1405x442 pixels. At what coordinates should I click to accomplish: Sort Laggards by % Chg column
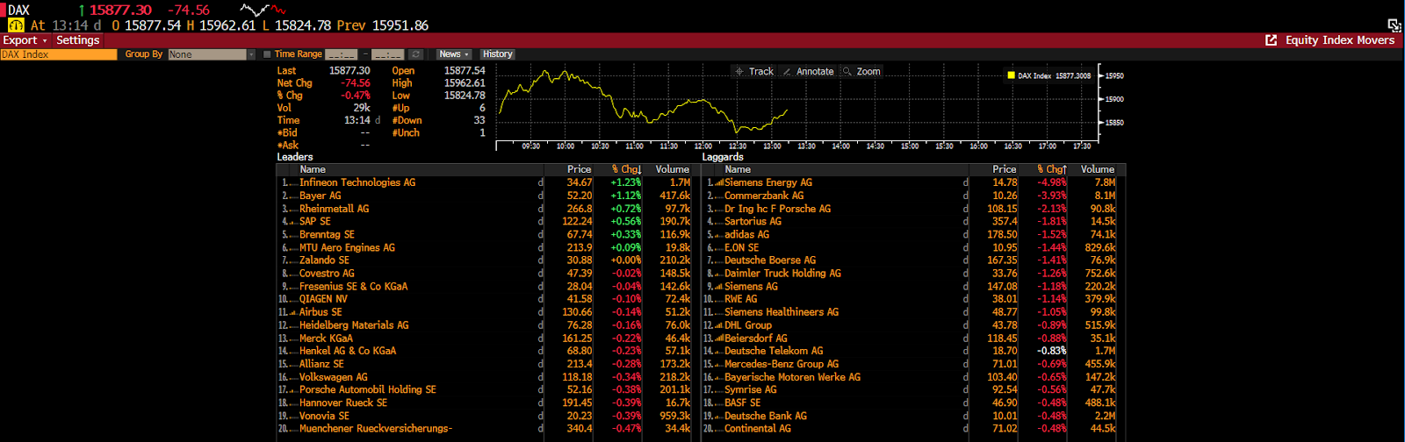[1051, 170]
